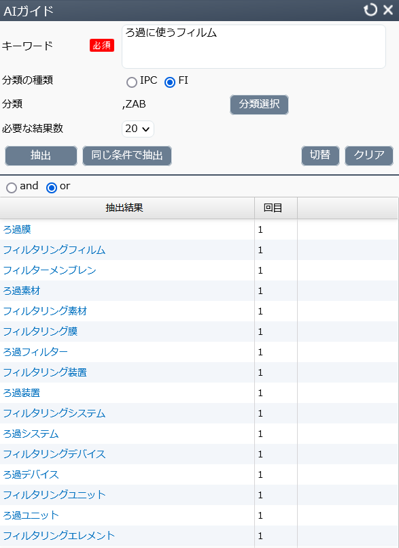This screenshot has height=548, width=399.
Task: Open the フィルタリング装置 link
Action: coord(45,372)
